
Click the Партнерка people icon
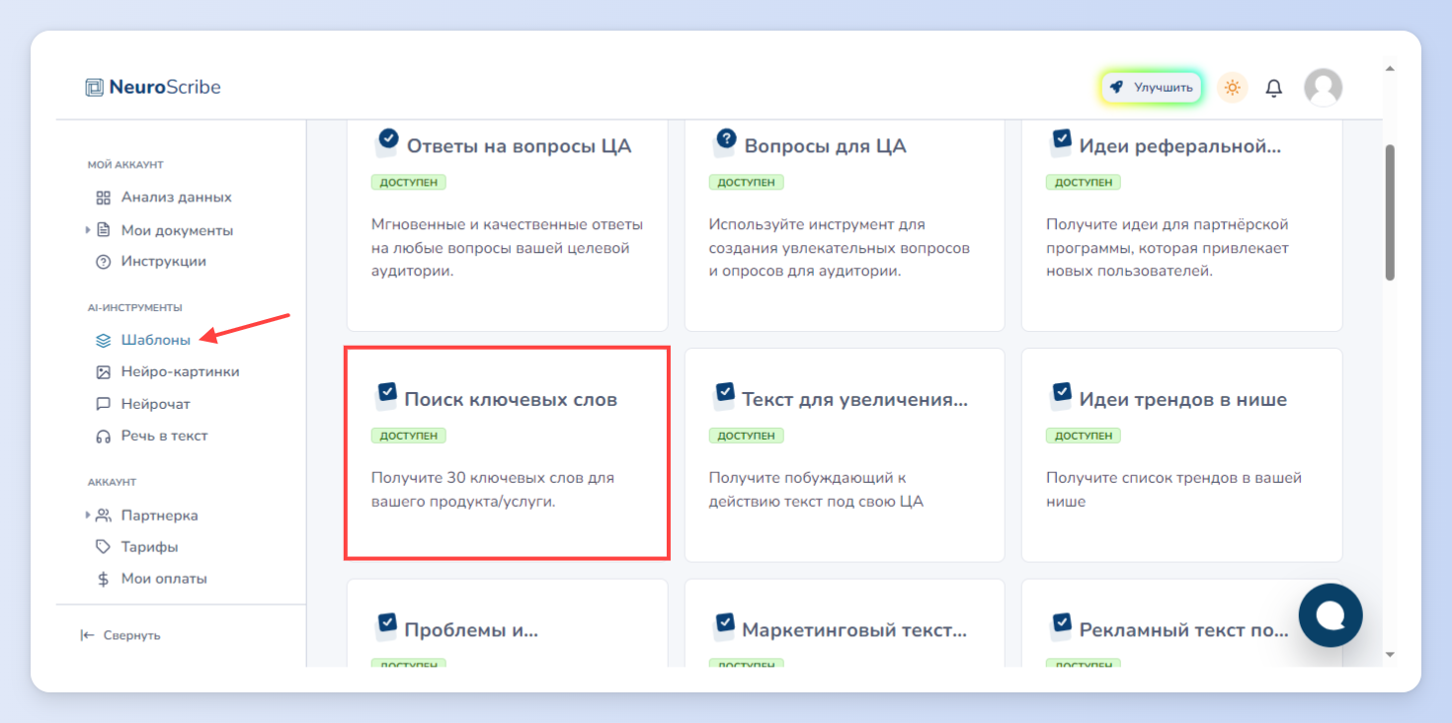coord(103,516)
